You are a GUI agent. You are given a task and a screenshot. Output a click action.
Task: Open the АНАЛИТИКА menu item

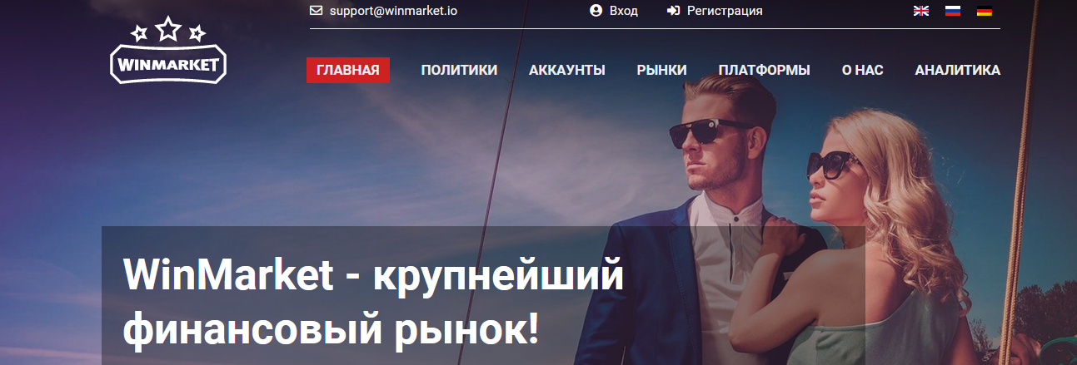tap(958, 71)
